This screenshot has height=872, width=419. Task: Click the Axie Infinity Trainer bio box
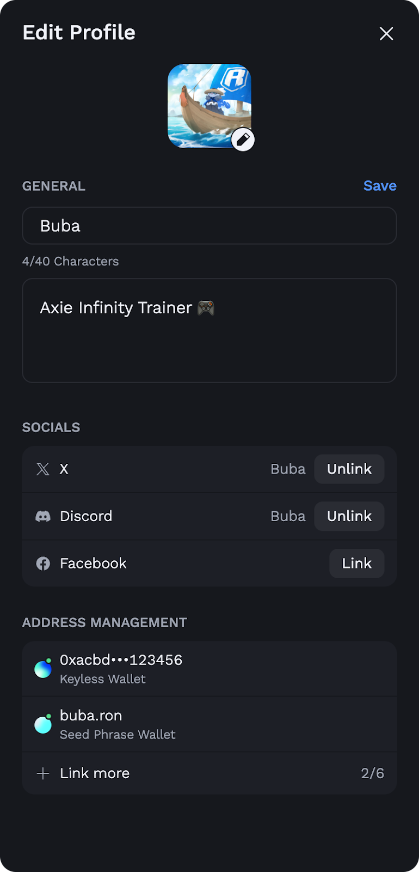point(209,331)
